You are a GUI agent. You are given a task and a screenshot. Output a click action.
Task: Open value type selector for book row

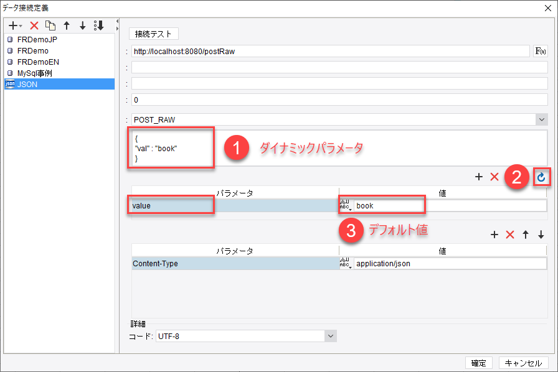point(345,205)
